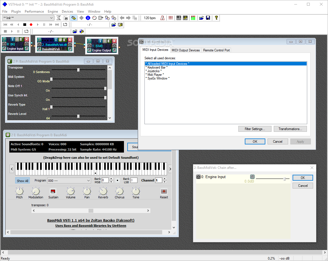Decrease Channel value with down arrow
Screen dimensions: 328x261
click(165, 182)
